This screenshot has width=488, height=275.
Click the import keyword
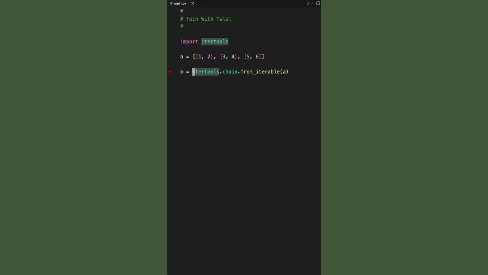tap(189, 42)
